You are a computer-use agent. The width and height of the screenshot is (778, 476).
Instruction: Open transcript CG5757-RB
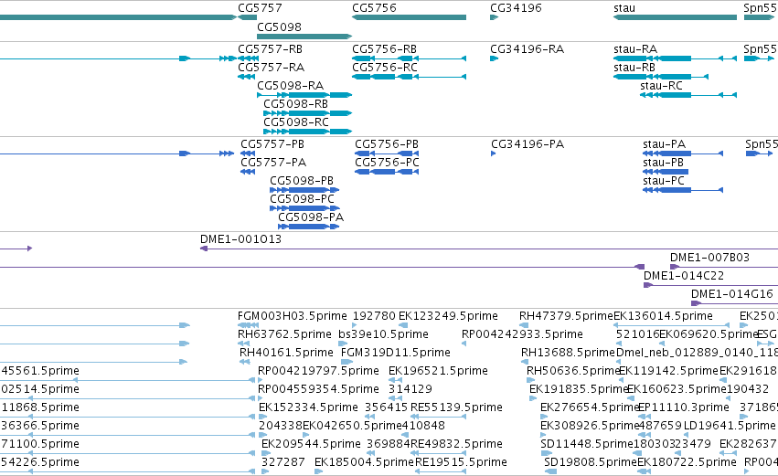[x=270, y=49]
